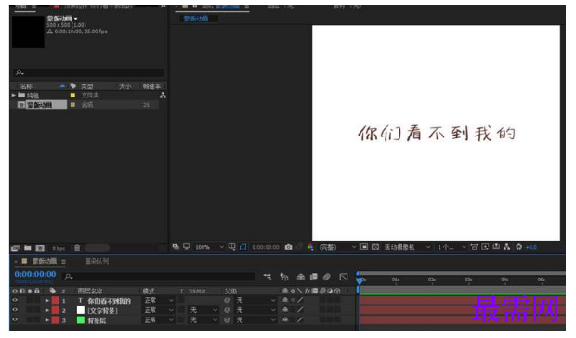Open the graph editor icon in timeline
576x338 pixels.
(x=344, y=277)
